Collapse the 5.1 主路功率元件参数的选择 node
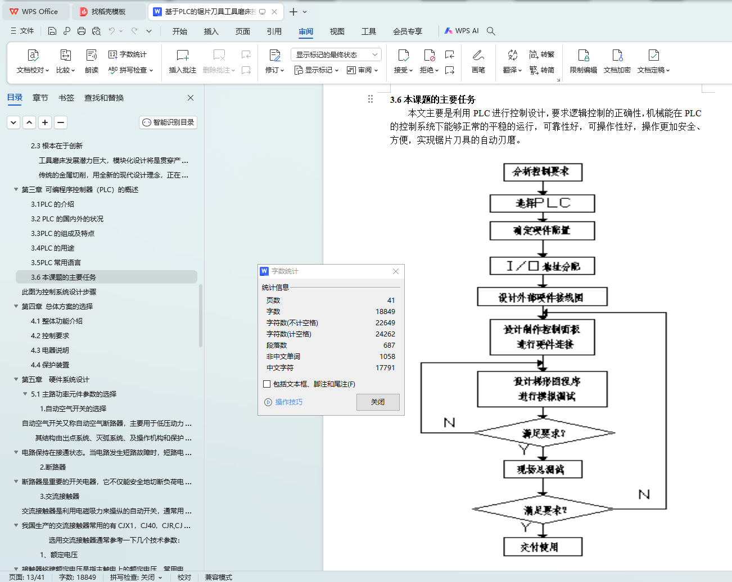This screenshot has height=582, width=732. (25, 394)
